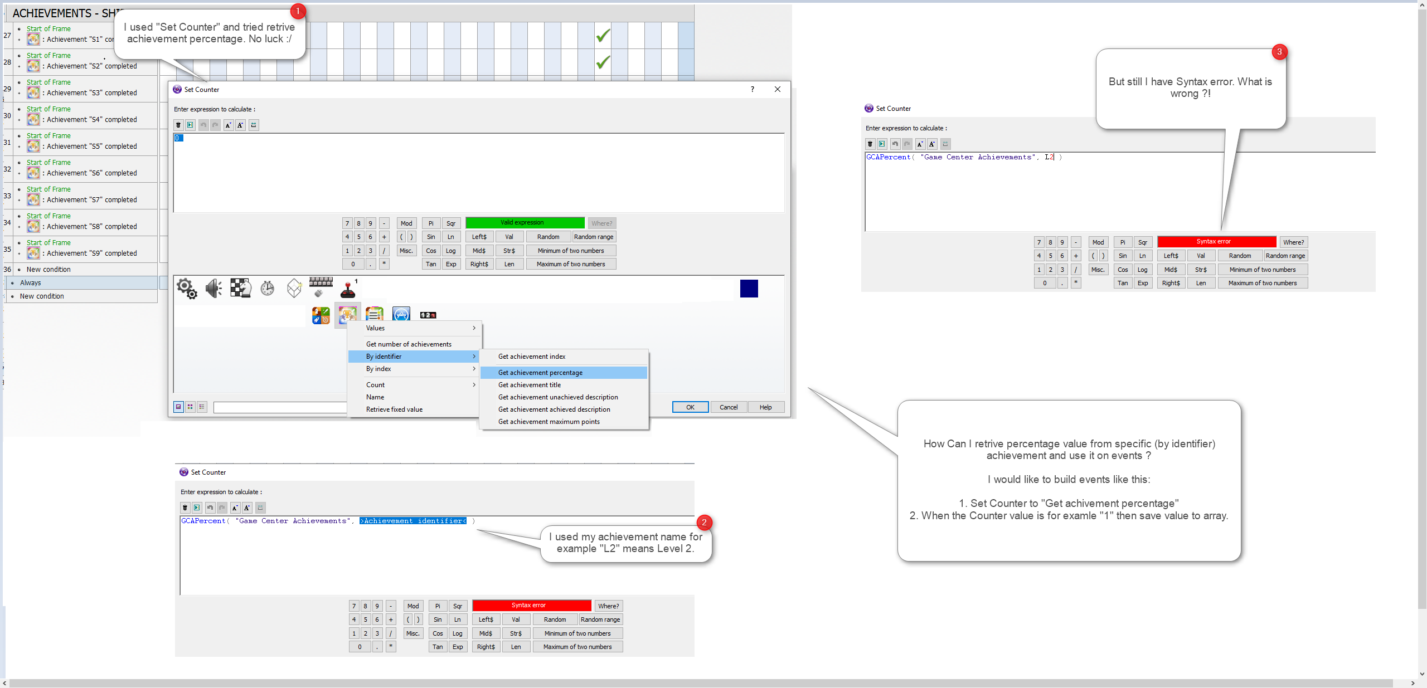Screen dimensions: 1427x688
Task: Select the Sound speaker object icon
Action: [213, 289]
